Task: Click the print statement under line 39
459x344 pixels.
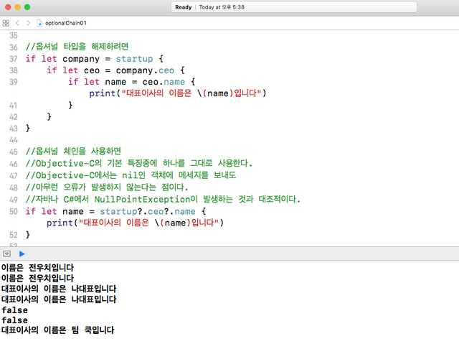Action: (x=177, y=93)
